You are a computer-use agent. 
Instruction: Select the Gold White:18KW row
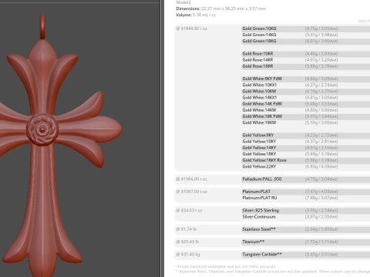[306, 122]
